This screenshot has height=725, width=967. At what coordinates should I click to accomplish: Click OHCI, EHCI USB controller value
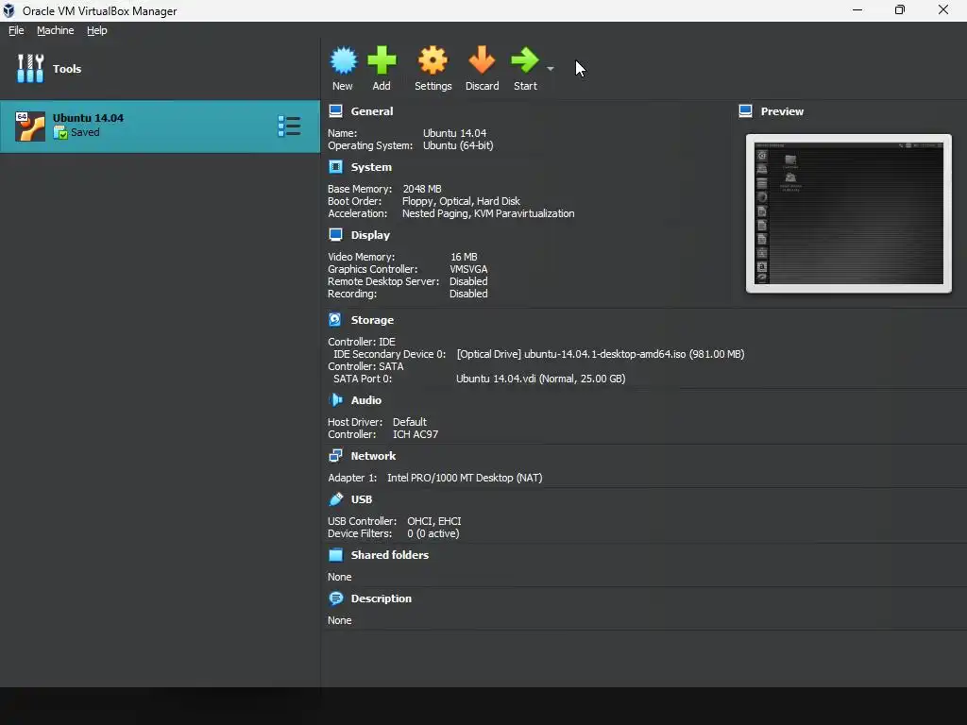434,521
